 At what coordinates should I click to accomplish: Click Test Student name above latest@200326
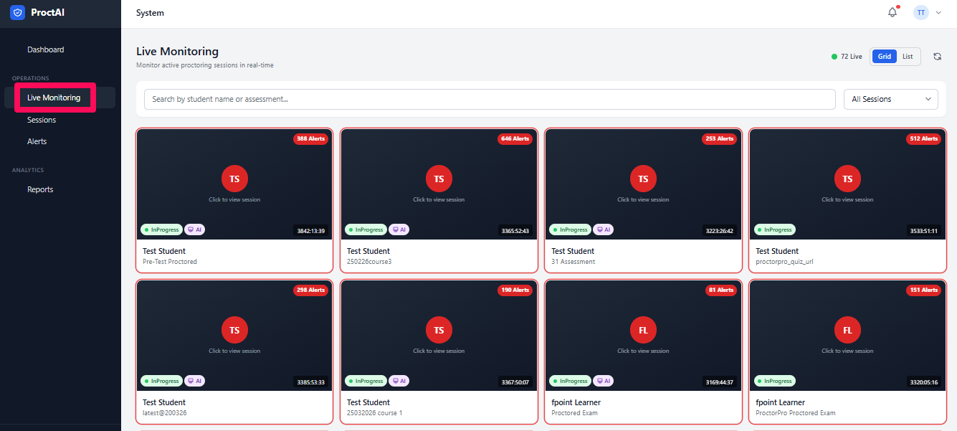pos(164,402)
